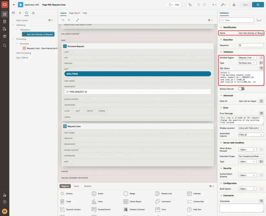Collapse the Validations tree node
This screenshot has width=266, height=216.
(17, 30)
